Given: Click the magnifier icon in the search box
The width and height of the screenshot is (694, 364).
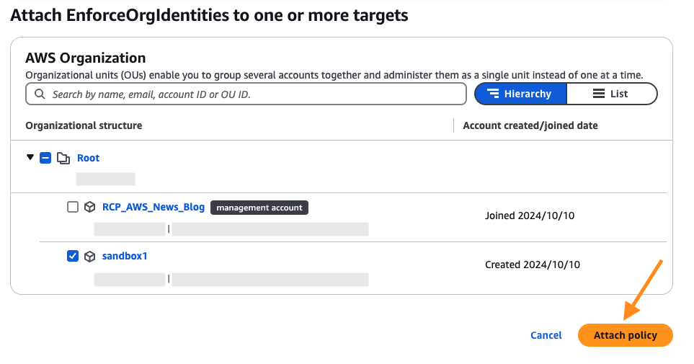Looking at the screenshot, I should pyautogui.click(x=38, y=94).
